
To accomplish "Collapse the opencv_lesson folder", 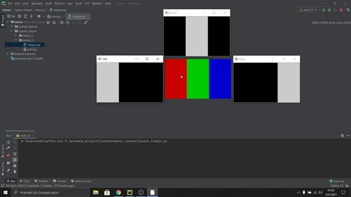I will coord(12,31).
